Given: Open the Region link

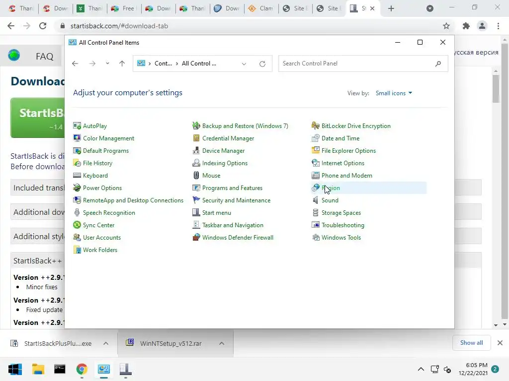Looking at the screenshot, I should coord(331,188).
